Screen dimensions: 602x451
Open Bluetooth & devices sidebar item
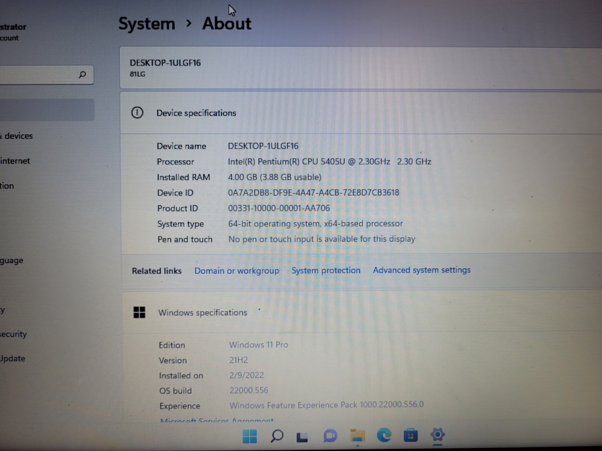point(17,136)
